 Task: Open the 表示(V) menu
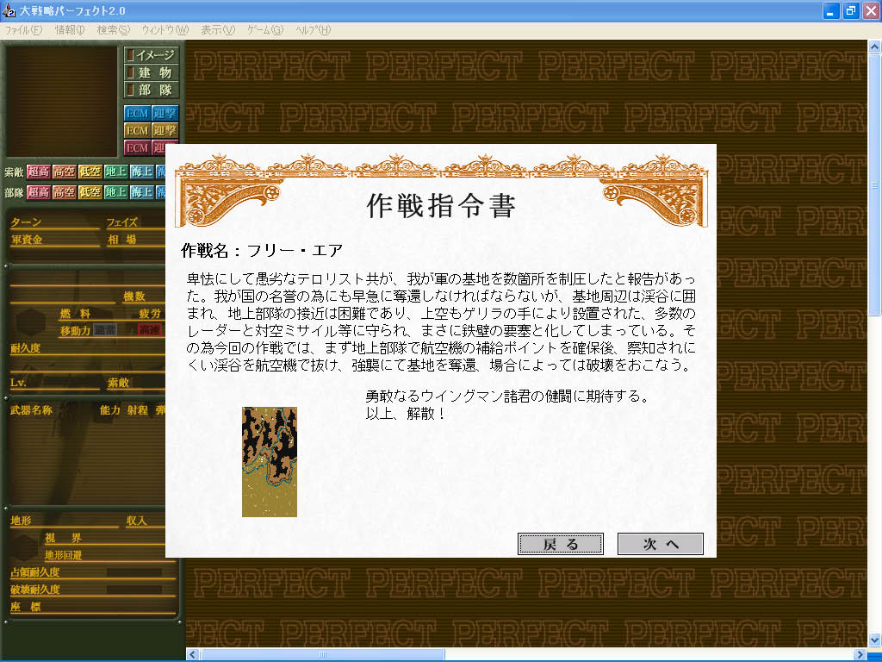click(218, 30)
